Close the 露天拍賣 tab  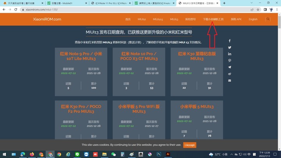pyautogui.click(x=43, y=3)
